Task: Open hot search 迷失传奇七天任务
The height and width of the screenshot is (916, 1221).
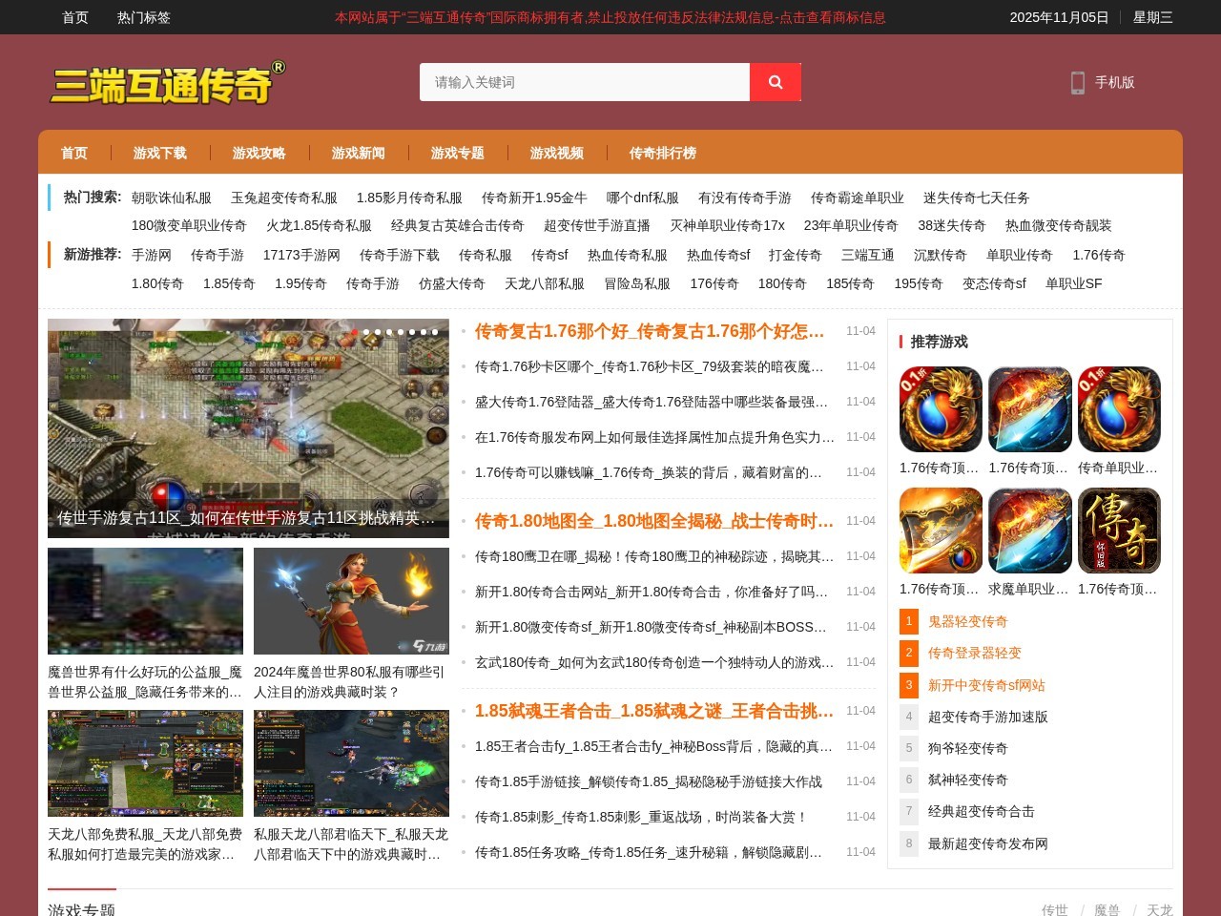Action: [977, 198]
